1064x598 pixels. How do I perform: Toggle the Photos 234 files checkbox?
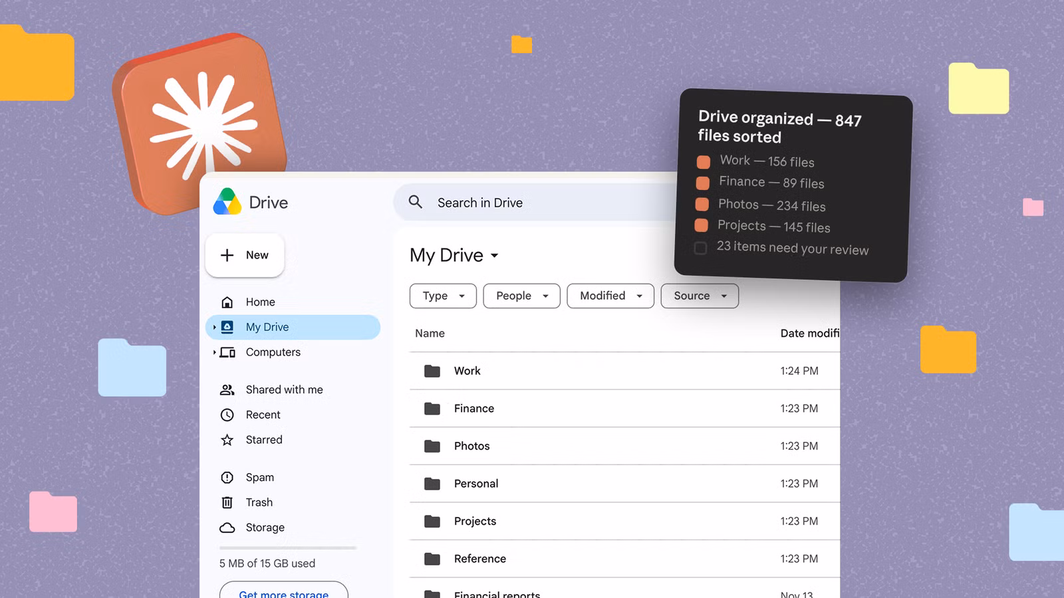pyautogui.click(x=702, y=204)
